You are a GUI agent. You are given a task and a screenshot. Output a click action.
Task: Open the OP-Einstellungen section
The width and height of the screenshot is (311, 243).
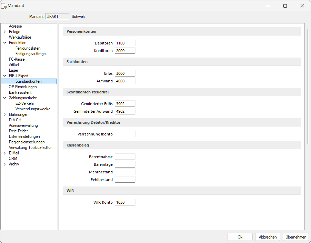click(x=23, y=87)
